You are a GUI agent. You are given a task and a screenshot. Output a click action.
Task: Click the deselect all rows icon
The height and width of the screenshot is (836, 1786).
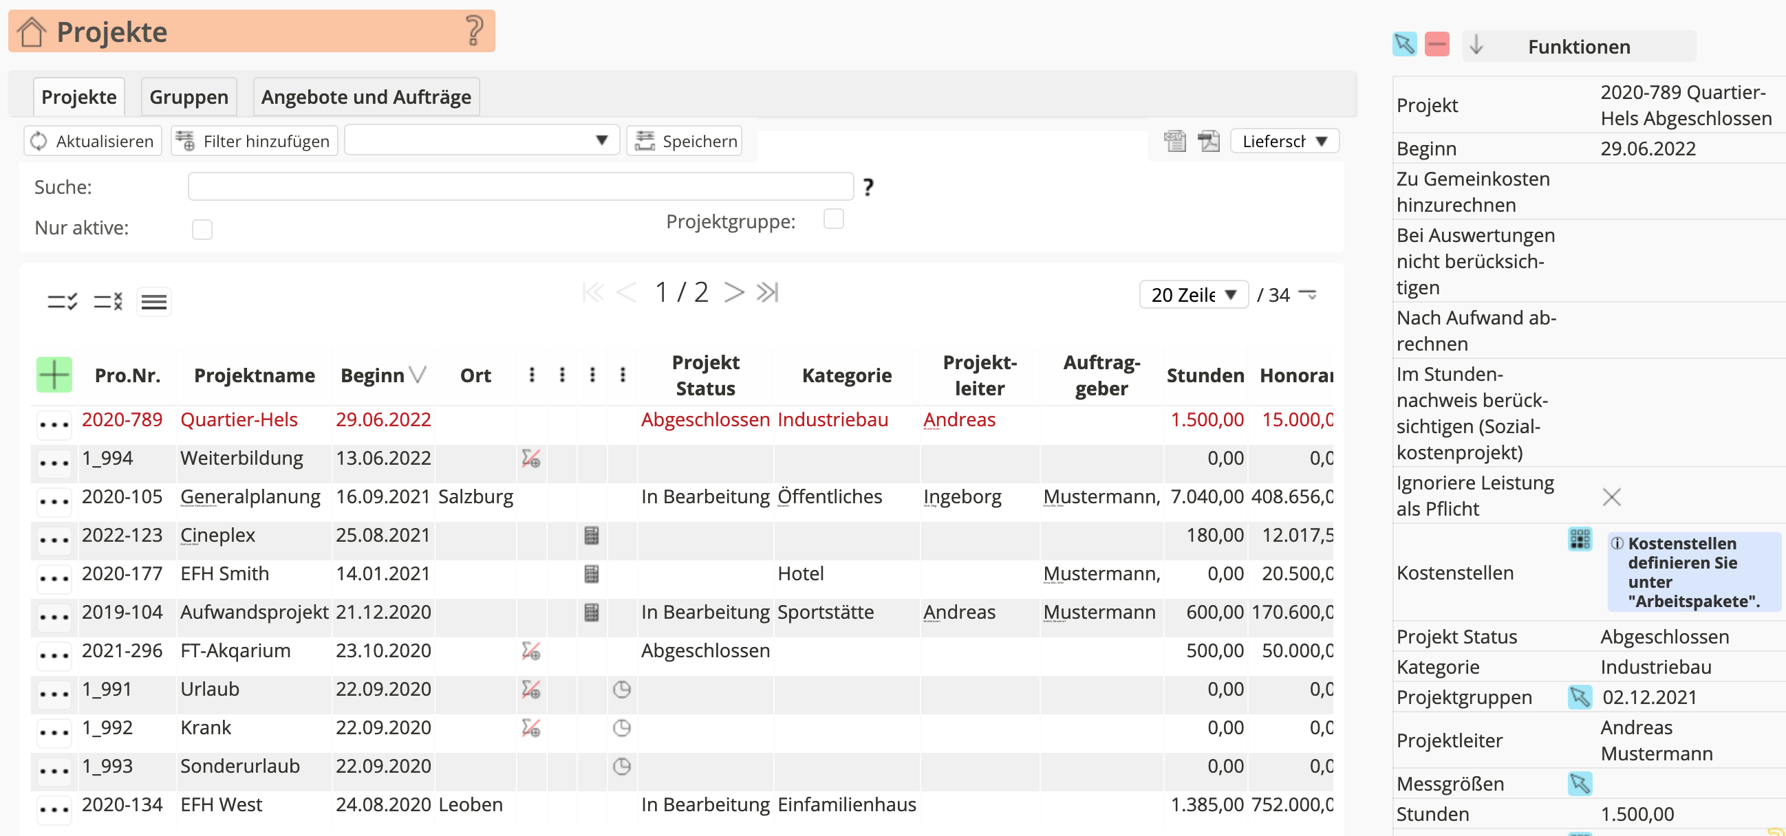coord(108,301)
